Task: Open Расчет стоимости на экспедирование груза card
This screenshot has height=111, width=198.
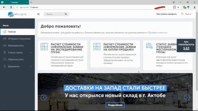Action: click(62, 55)
